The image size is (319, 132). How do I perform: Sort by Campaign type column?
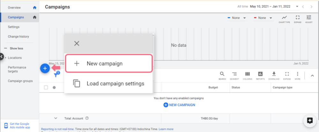tap(282, 88)
